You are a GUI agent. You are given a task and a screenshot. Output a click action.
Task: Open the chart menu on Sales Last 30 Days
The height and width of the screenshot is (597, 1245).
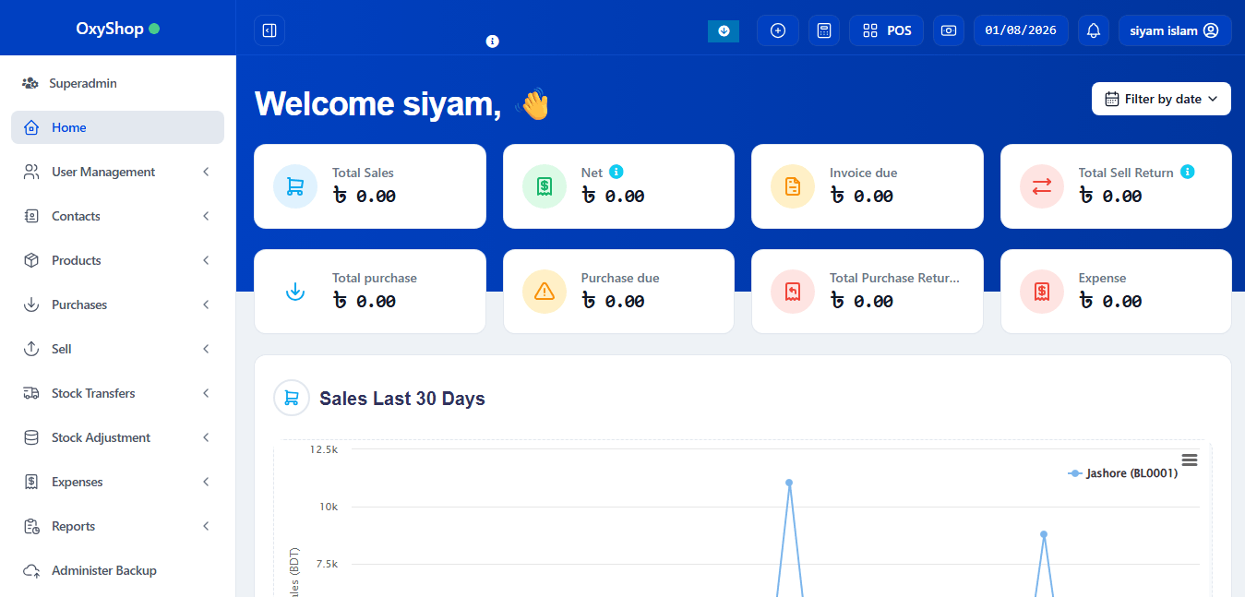pyautogui.click(x=1189, y=459)
